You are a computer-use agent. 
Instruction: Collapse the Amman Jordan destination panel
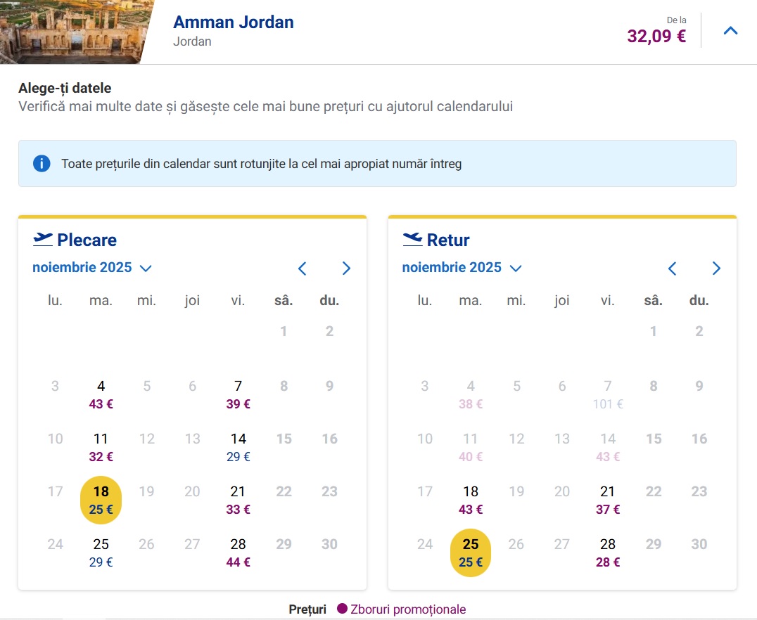(x=730, y=31)
